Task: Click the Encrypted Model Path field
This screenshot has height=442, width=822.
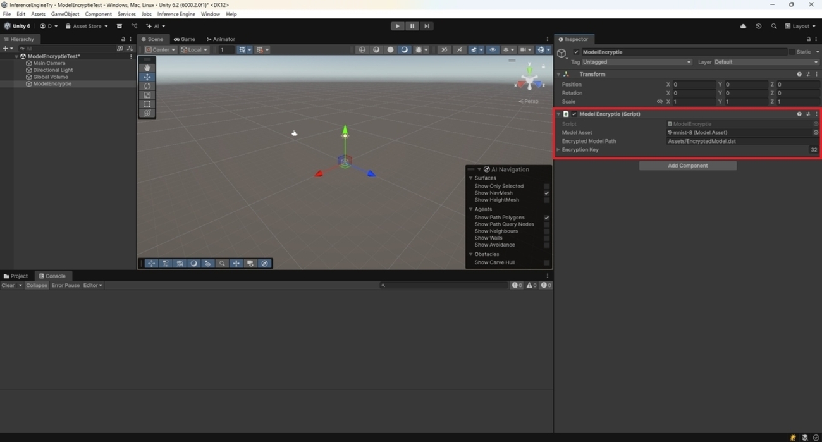Action: [x=740, y=141]
